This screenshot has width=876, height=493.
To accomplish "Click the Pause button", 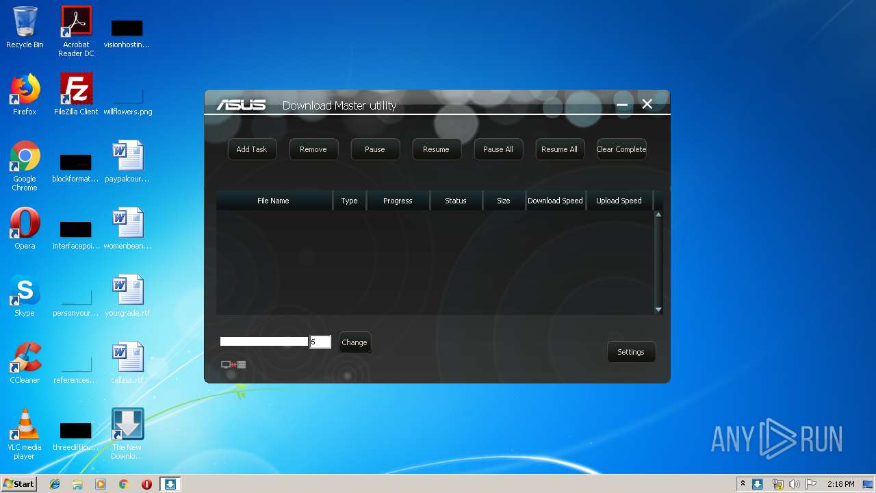I will (375, 149).
